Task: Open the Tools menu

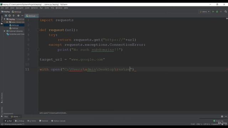Action: pos(47,8)
